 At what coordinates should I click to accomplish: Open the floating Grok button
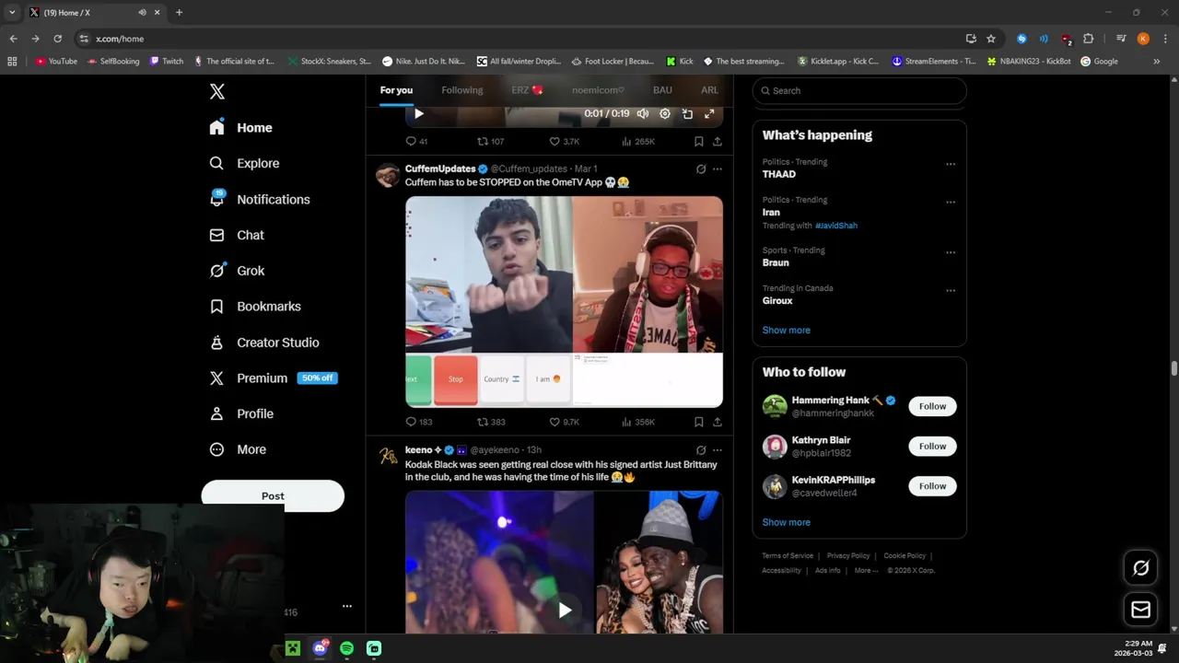(x=1140, y=568)
